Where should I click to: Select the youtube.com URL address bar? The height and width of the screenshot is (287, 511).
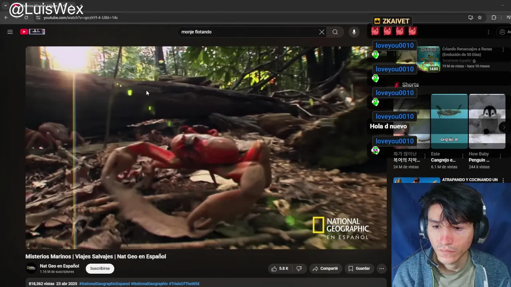tap(81, 18)
